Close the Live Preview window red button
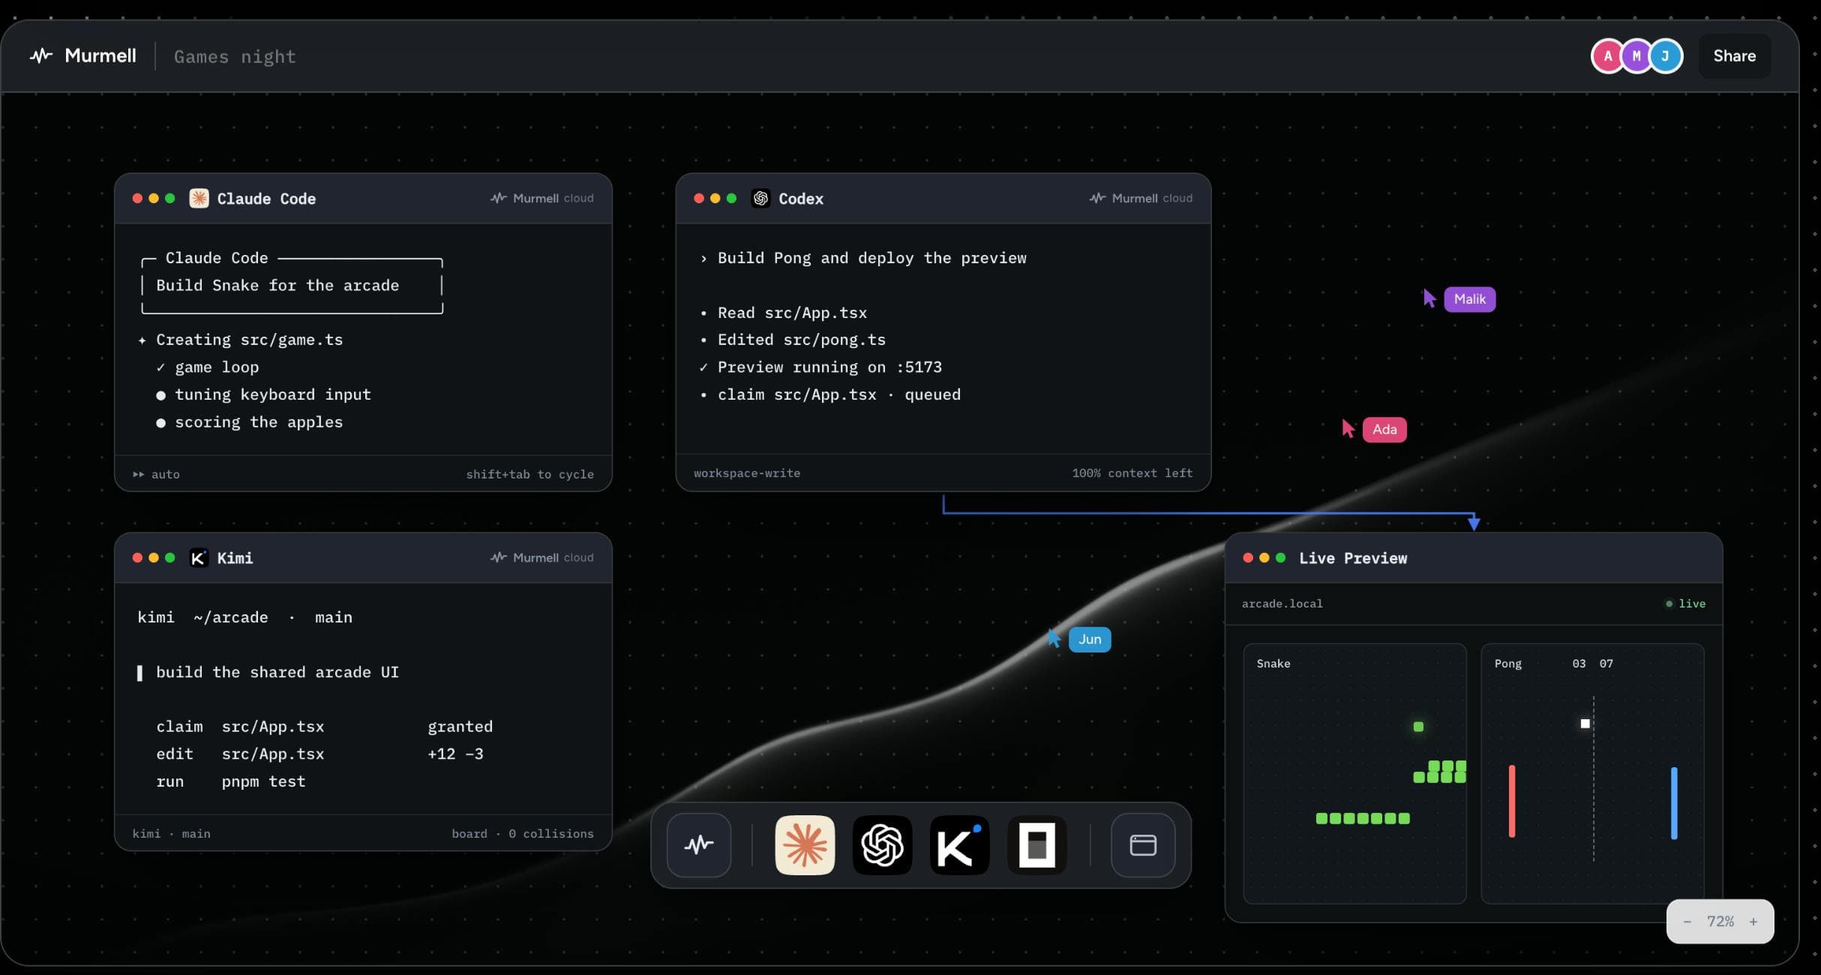Screen dimensions: 1821x975 pyautogui.click(x=1248, y=557)
